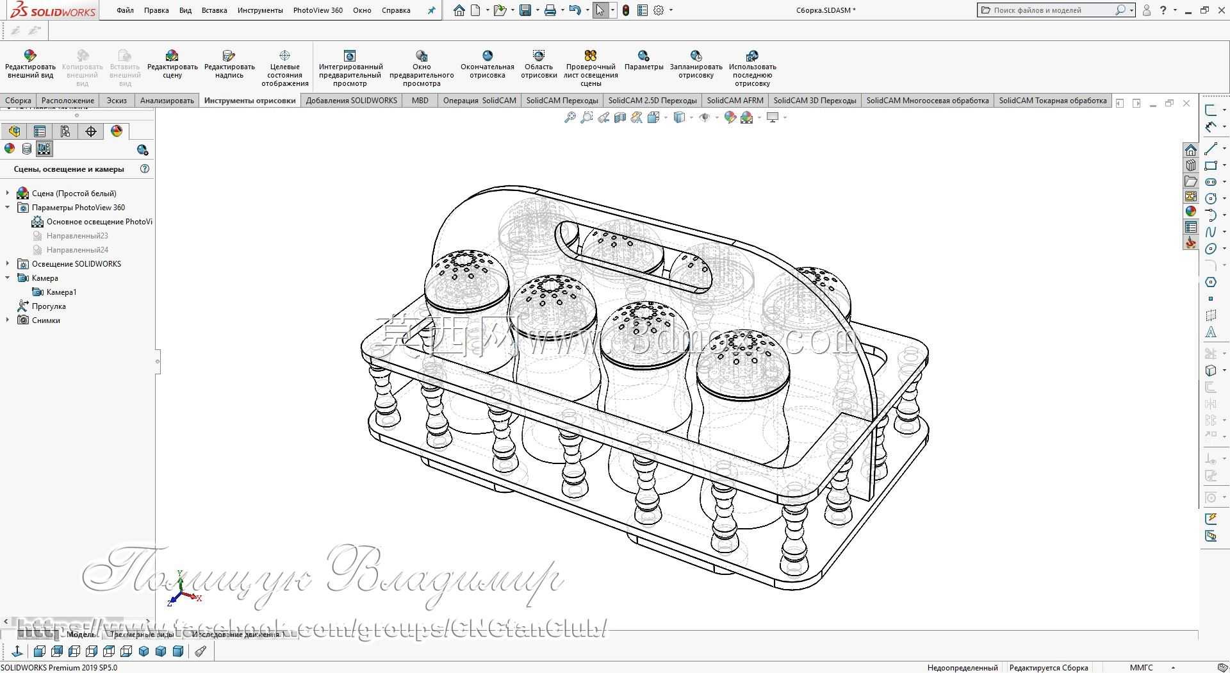Open the ConfigurationManager tab
Image resolution: width=1230 pixels, height=673 pixels.
65,131
